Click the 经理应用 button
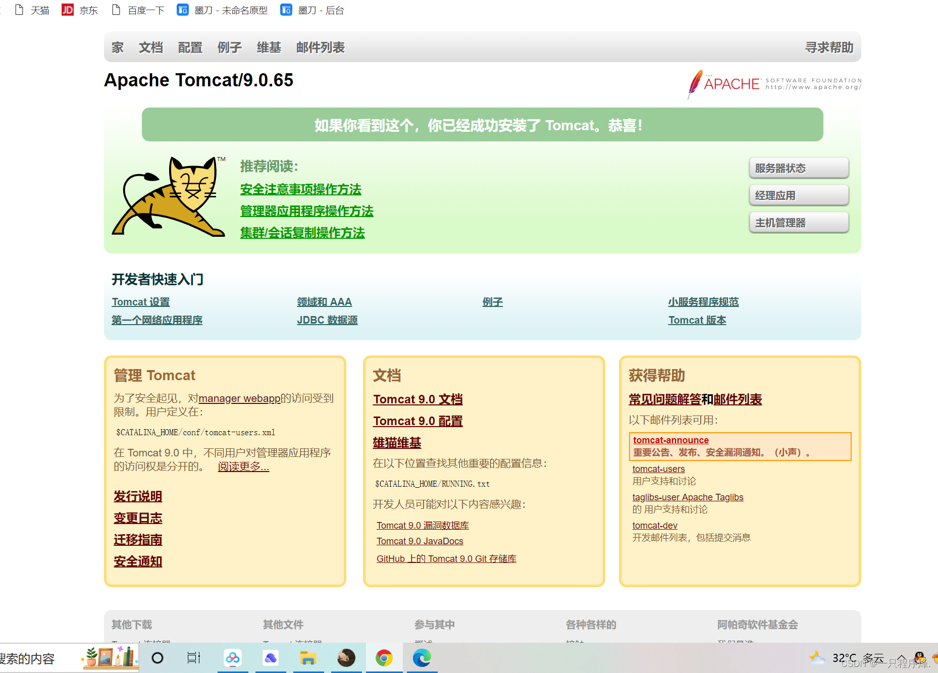The image size is (938, 673). (799, 195)
